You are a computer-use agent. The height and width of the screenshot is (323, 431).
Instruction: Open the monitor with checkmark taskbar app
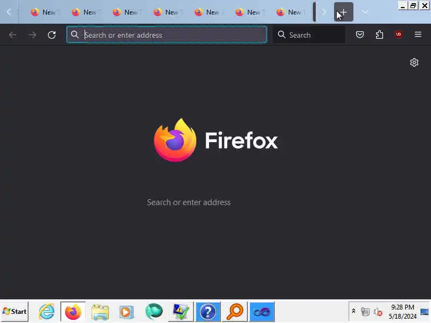pos(181,312)
